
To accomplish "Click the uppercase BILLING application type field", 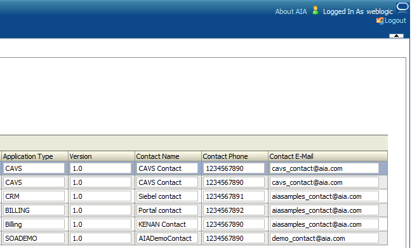I will click(34, 210).
